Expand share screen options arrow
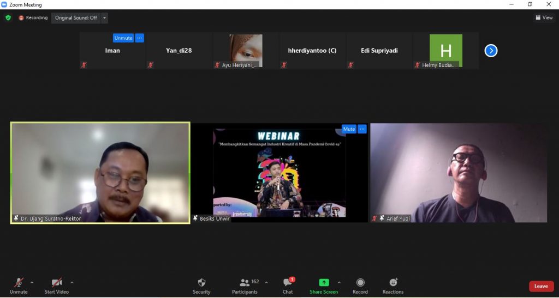Screen dimensions: 559x298 coord(339,283)
